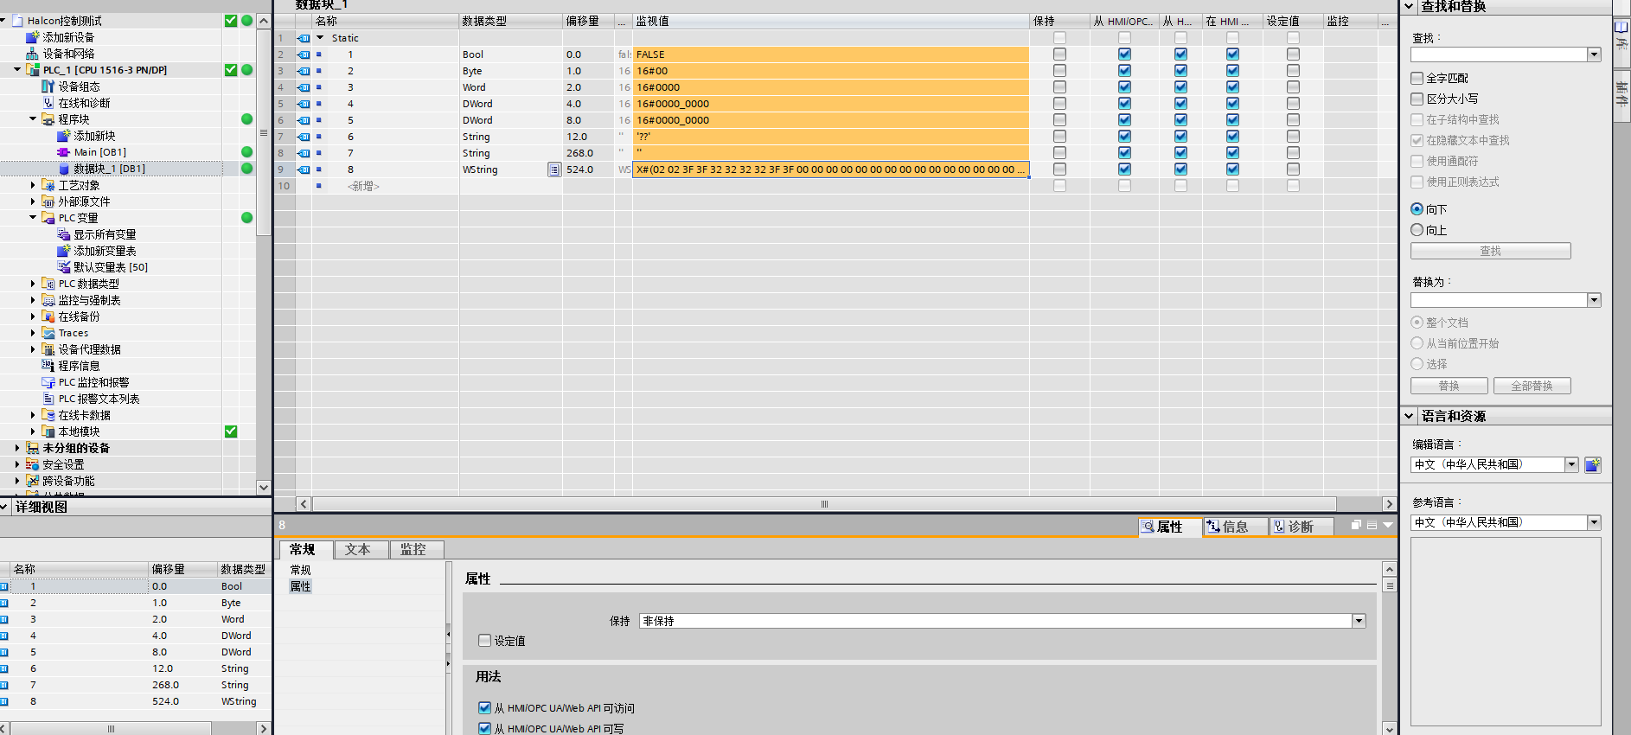Open the 默认变量表 [50] icon
Screen dimensions: 1631x735
click(64, 267)
